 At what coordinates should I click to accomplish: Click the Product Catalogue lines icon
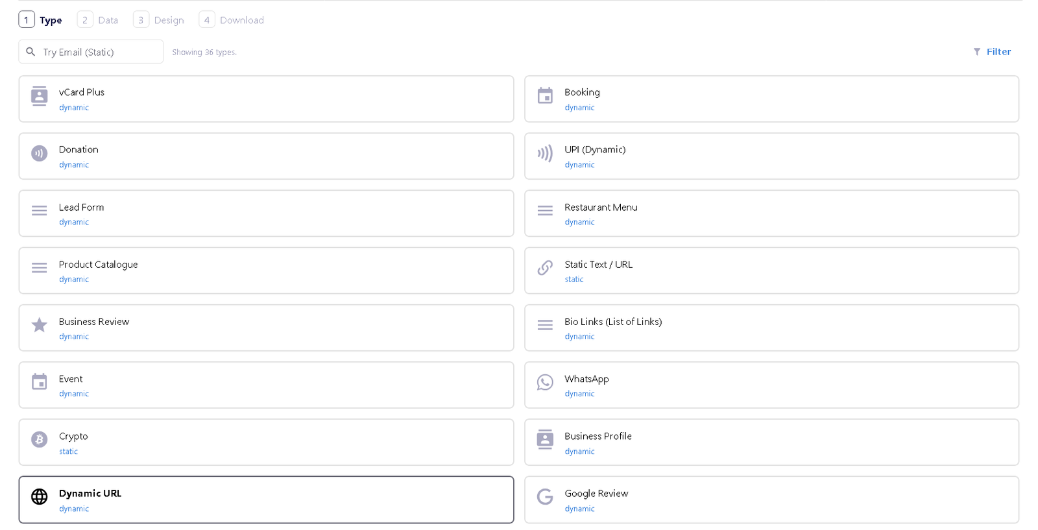39,268
